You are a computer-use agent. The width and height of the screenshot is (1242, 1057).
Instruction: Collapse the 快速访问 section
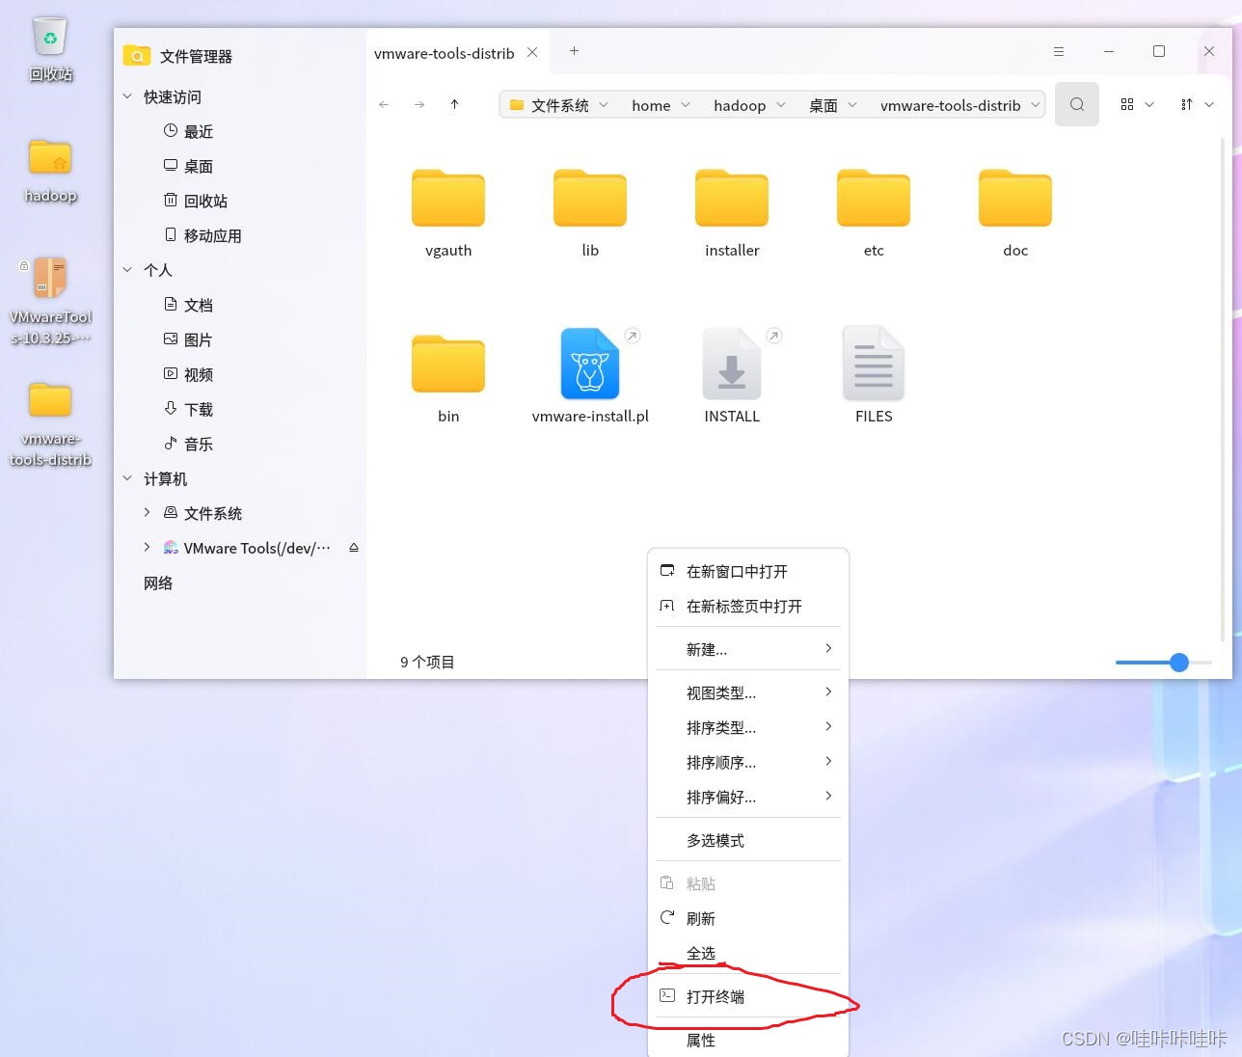pos(127,96)
